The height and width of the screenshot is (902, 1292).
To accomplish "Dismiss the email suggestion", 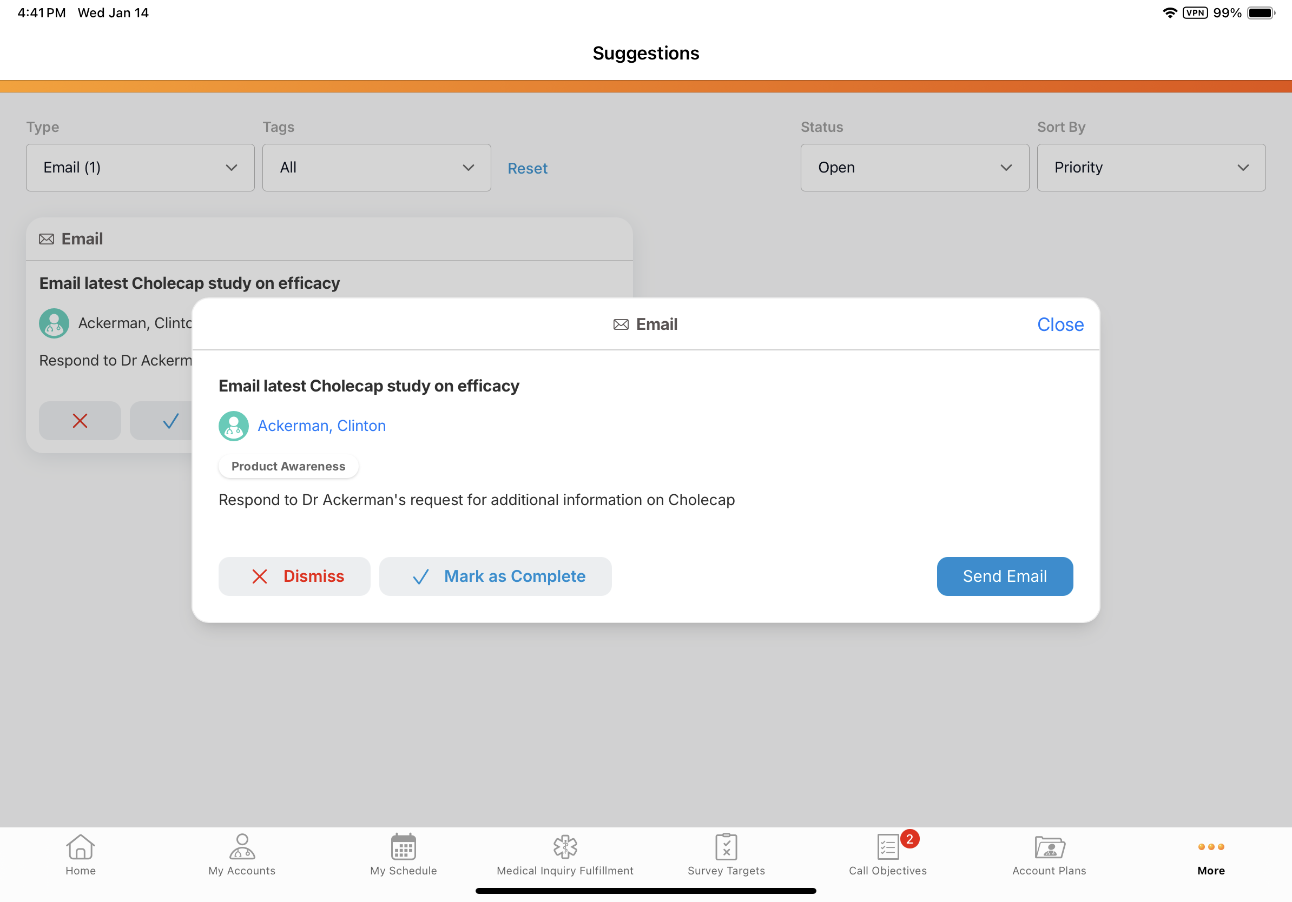I will pos(294,576).
